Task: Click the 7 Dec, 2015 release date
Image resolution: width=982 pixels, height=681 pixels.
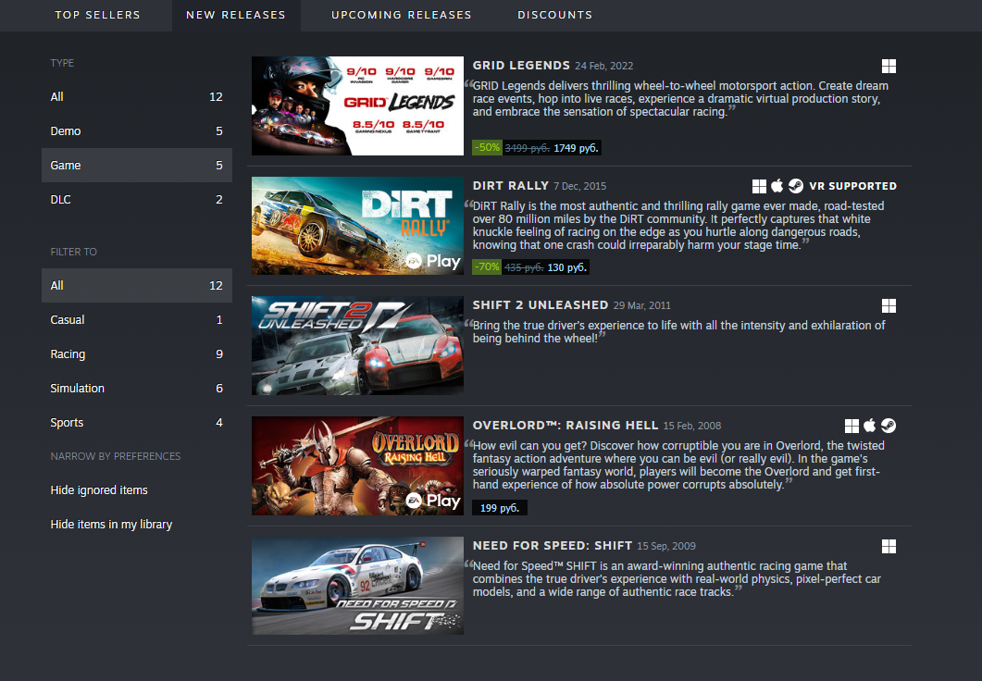Action: click(x=580, y=186)
